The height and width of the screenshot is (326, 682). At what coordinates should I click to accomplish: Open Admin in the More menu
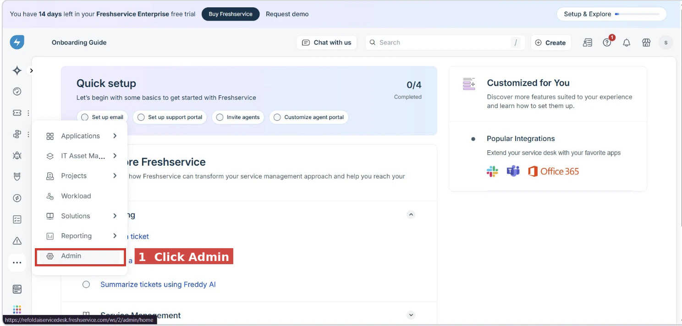click(80, 256)
